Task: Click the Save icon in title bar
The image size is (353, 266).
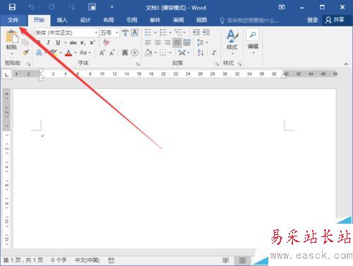Action: [12, 7]
